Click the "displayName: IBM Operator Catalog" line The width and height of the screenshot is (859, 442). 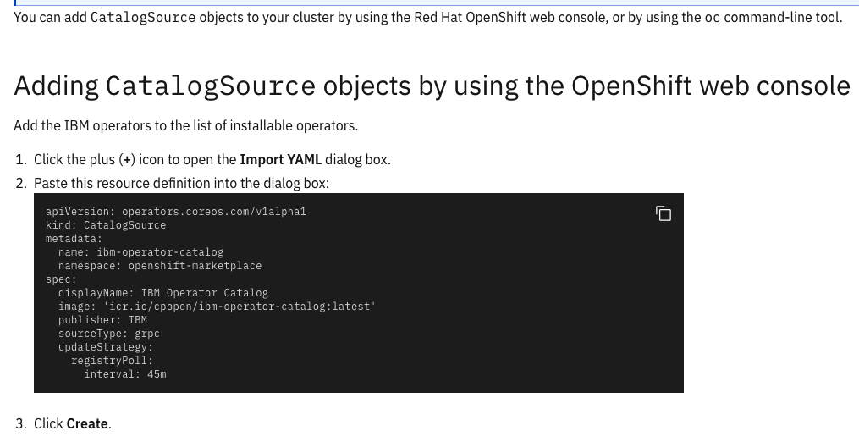(x=162, y=293)
